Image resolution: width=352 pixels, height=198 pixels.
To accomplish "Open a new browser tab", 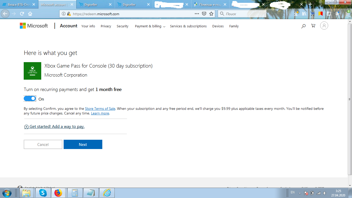I will tap(310, 4).
